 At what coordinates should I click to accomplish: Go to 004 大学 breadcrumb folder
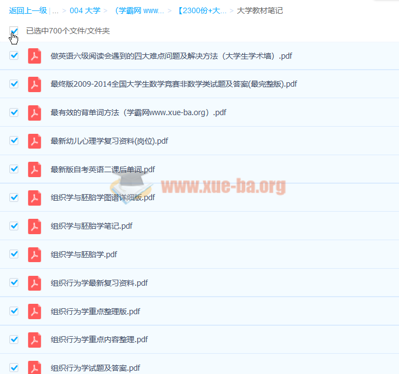[x=85, y=10]
